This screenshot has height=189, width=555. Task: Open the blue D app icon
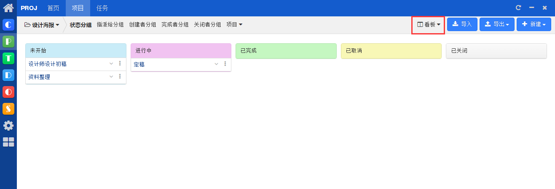[8, 75]
